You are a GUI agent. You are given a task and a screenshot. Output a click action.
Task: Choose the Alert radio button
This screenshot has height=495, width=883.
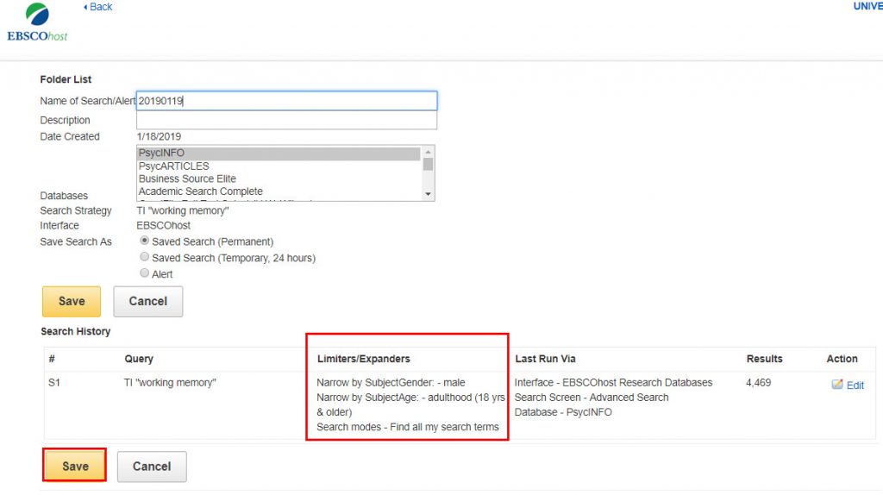[145, 273]
